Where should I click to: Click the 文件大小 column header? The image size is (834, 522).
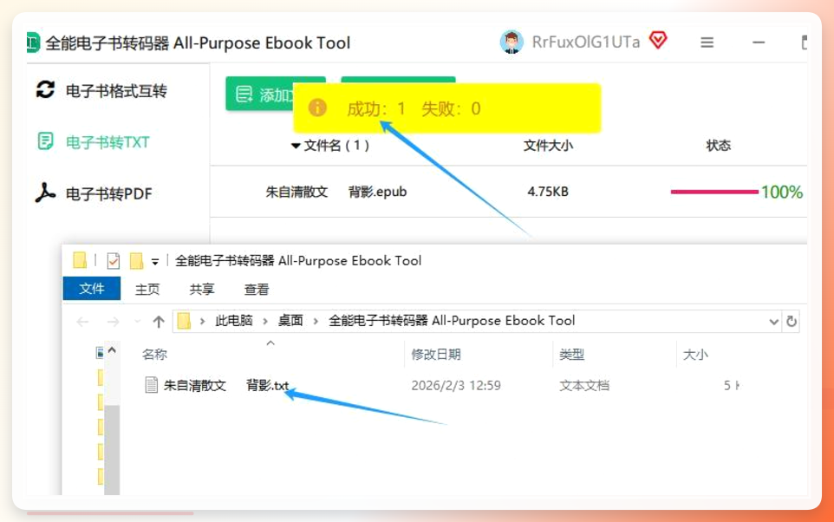548,146
